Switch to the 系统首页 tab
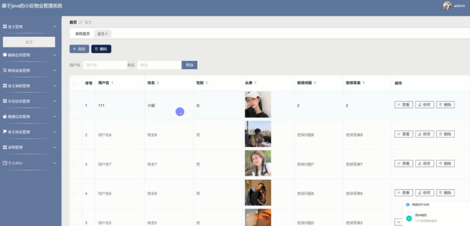Screen dimensions: 470x226 tap(83, 34)
